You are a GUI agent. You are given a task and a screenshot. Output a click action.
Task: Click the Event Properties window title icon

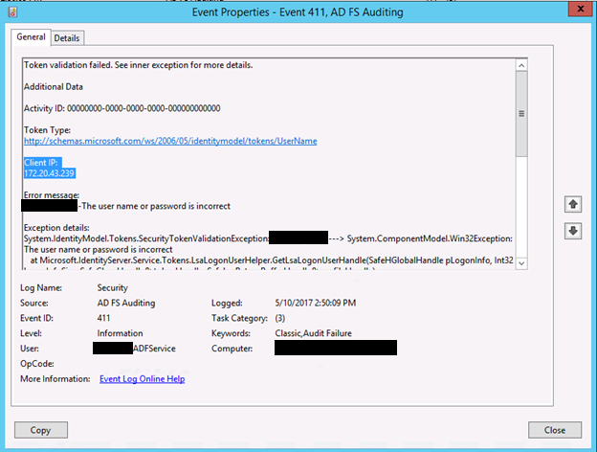pyautogui.click(x=12, y=11)
